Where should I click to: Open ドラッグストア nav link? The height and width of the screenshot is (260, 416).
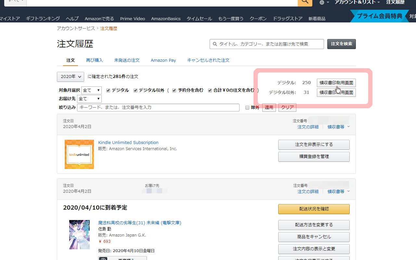point(288,19)
